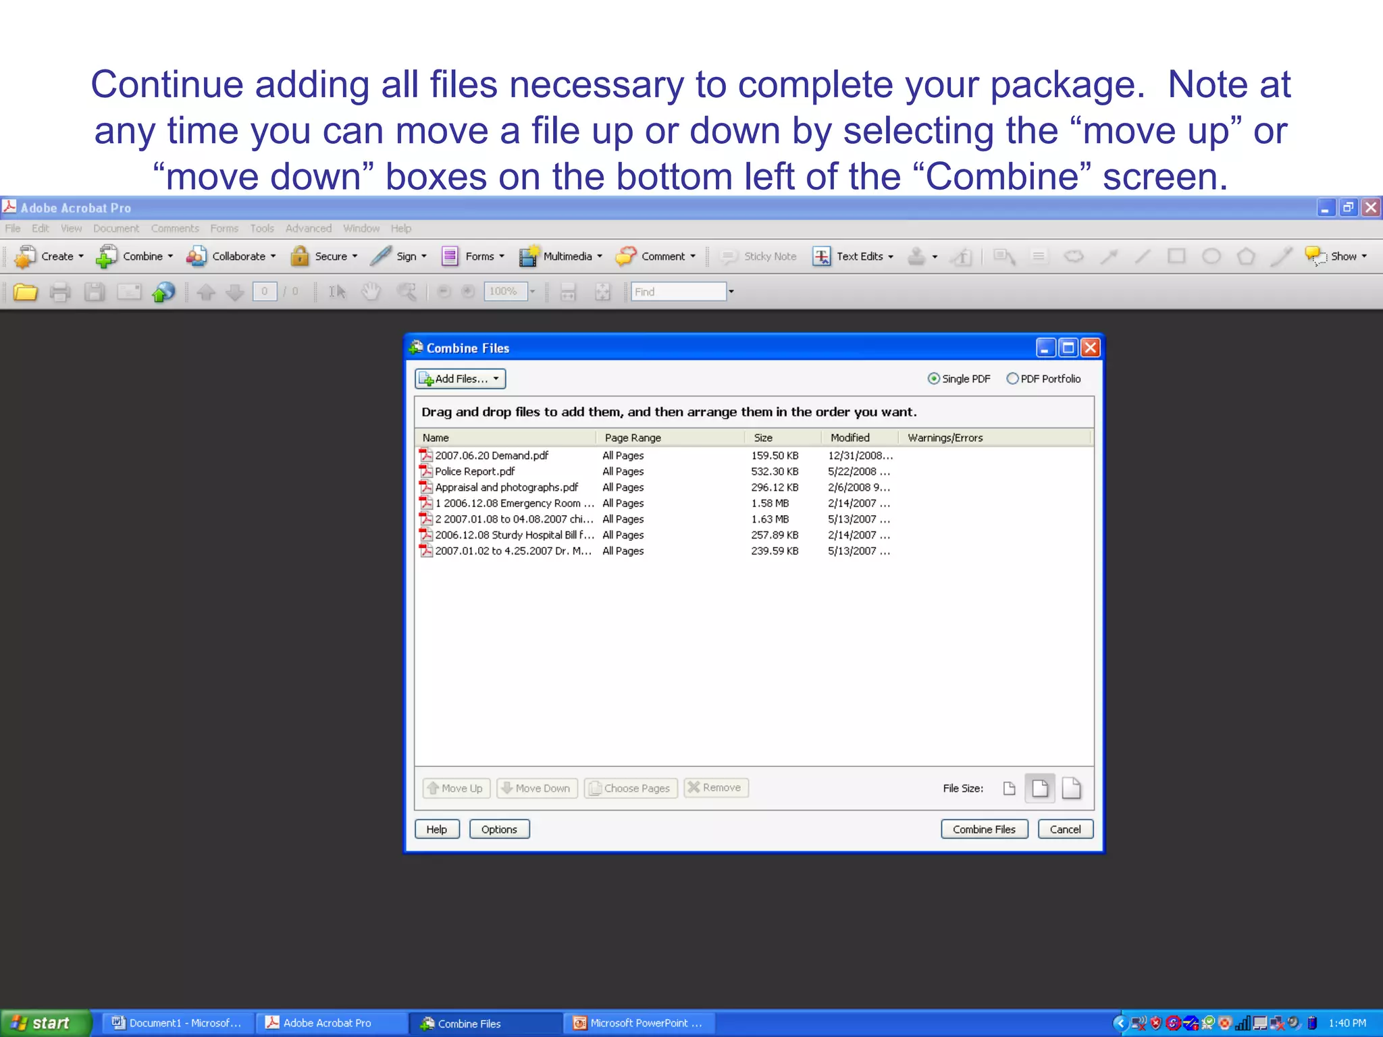Click the Multimedia toolbar icon
The image size is (1383, 1037).
click(529, 257)
